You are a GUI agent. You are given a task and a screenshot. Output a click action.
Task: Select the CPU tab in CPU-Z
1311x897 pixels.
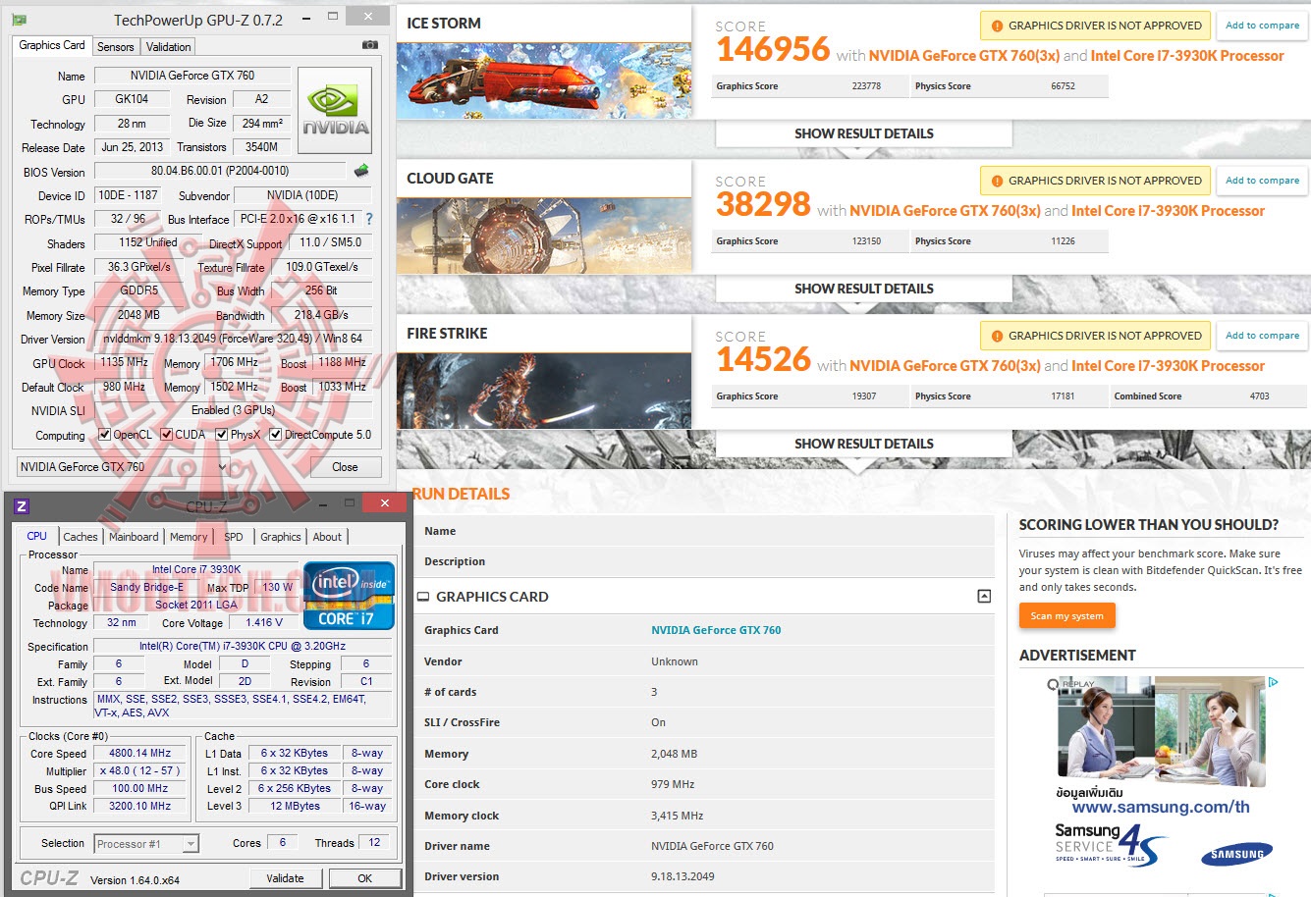[36, 536]
